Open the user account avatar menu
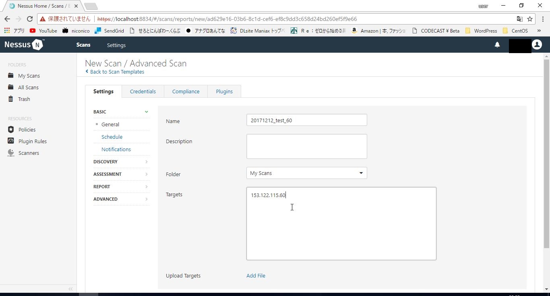This screenshot has height=296, width=550. pyautogui.click(x=537, y=45)
